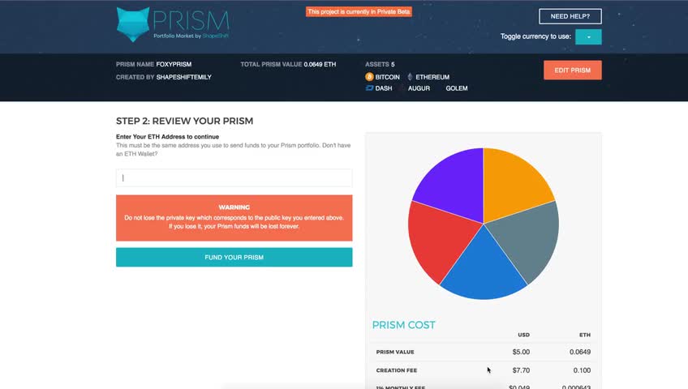Click the $7.70 creation fee cell
The height and width of the screenshot is (389, 688).
[x=521, y=370]
